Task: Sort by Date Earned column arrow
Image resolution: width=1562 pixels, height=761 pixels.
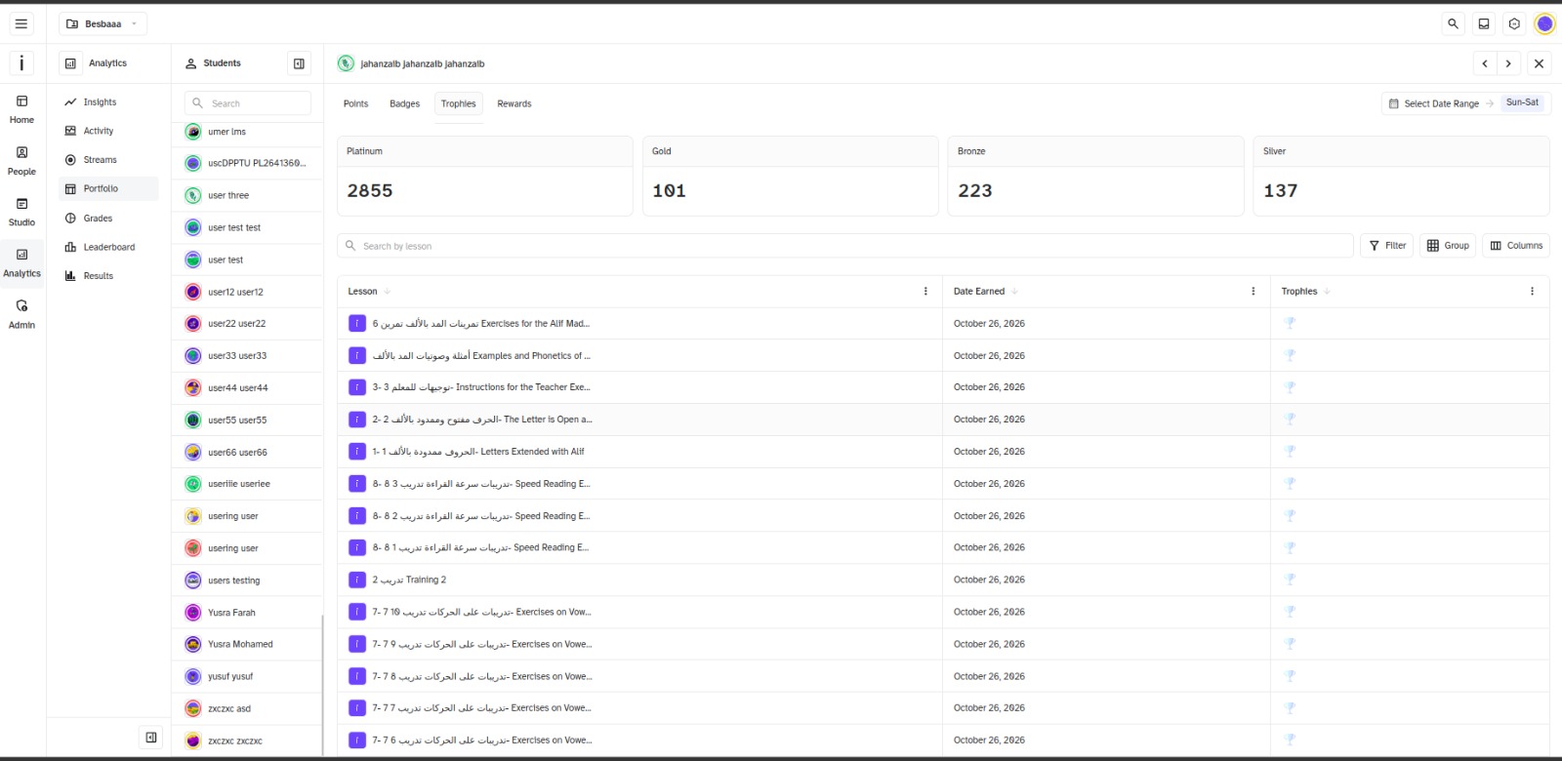Action: (1015, 292)
